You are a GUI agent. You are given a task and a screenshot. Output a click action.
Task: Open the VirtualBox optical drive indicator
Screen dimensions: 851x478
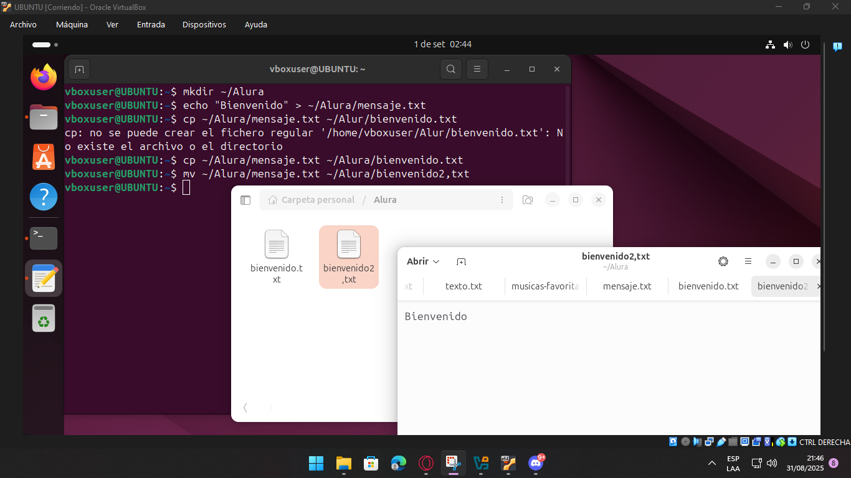(x=685, y=442)
